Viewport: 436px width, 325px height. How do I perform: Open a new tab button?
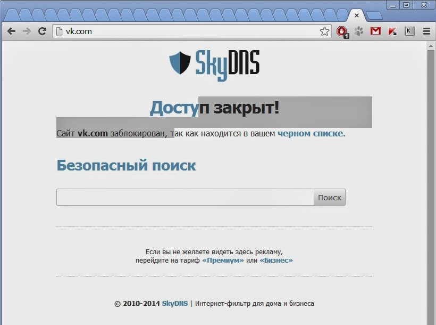374,16
